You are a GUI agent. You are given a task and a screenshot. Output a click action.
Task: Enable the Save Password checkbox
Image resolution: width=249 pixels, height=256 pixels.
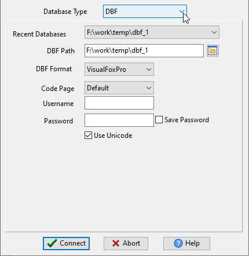159,120
